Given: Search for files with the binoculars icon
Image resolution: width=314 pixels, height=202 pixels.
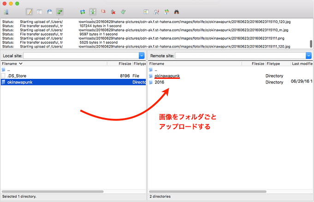Looking at the screenshot, I should 177,12.
